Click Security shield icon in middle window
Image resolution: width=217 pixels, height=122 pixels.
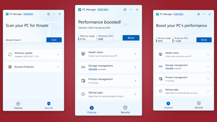tap(125, 108)
